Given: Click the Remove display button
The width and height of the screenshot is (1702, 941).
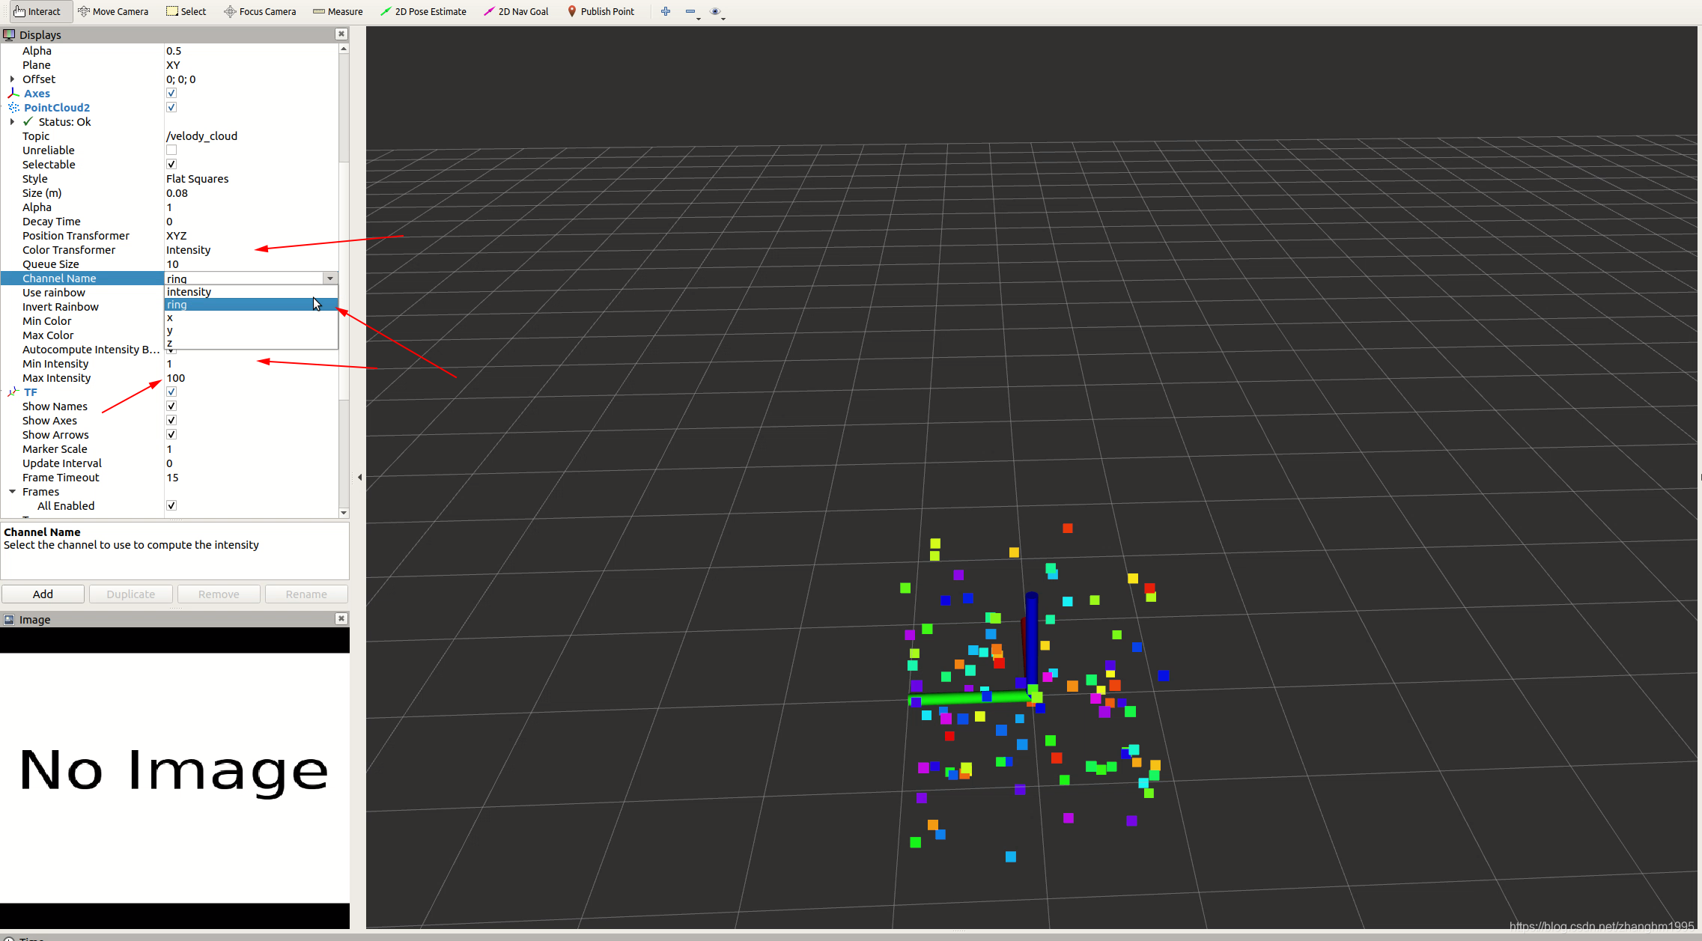Looking at the screenshot, I should [x=218, y=594].
